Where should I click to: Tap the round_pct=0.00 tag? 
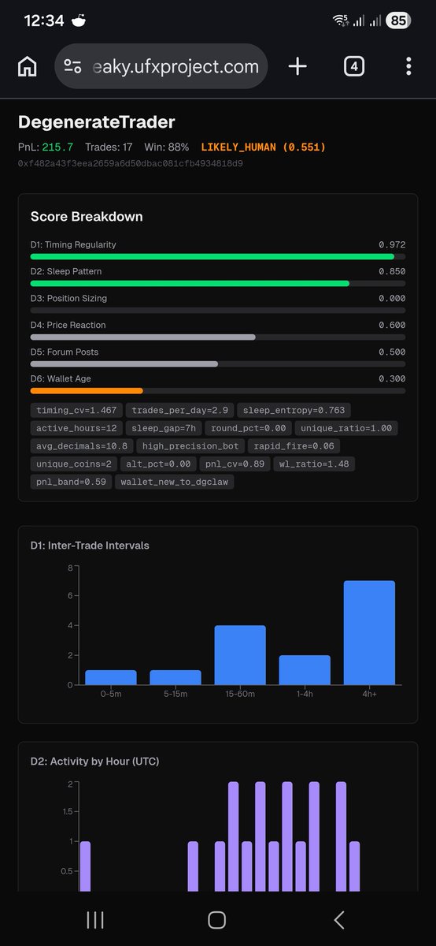tap(249, 429)
